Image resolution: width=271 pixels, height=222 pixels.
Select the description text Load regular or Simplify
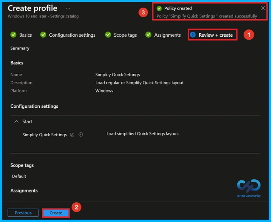pyautogui.click(x=140, y=83)
